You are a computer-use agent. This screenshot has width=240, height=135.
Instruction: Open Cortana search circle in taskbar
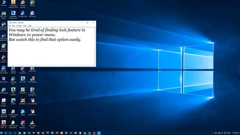[x=6, y=133]
